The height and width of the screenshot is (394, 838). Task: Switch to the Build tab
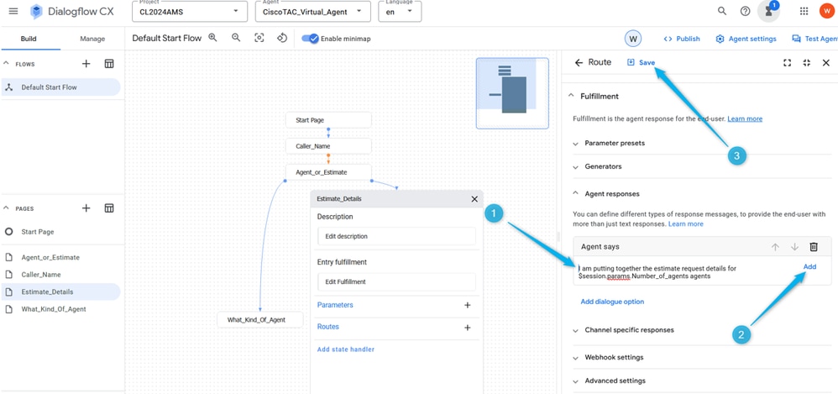(x=29, y=39)
